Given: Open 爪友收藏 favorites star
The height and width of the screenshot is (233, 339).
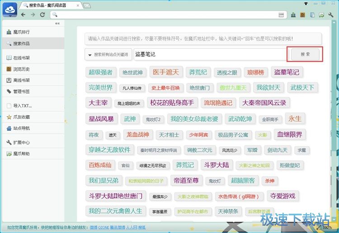Looking at the screenshot, I should pos(21,117).
